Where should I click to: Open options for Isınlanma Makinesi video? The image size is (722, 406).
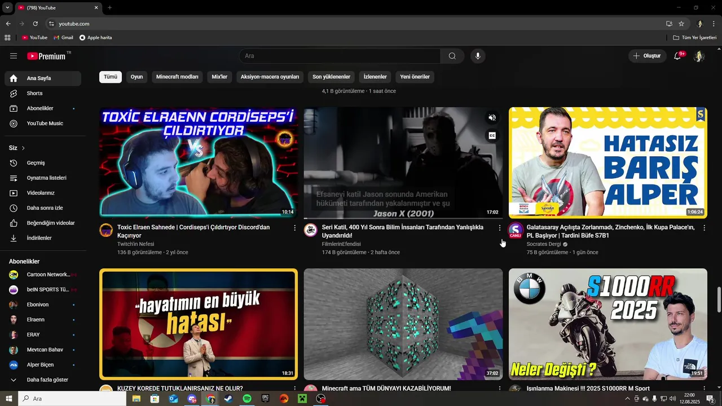pos(704,389)
